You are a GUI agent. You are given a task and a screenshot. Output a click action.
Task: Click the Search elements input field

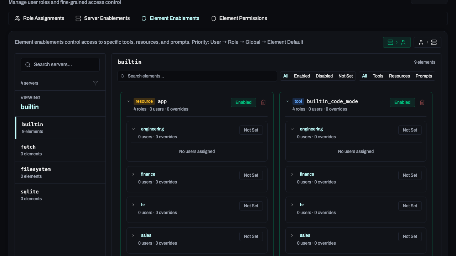[x=197, y=76]
